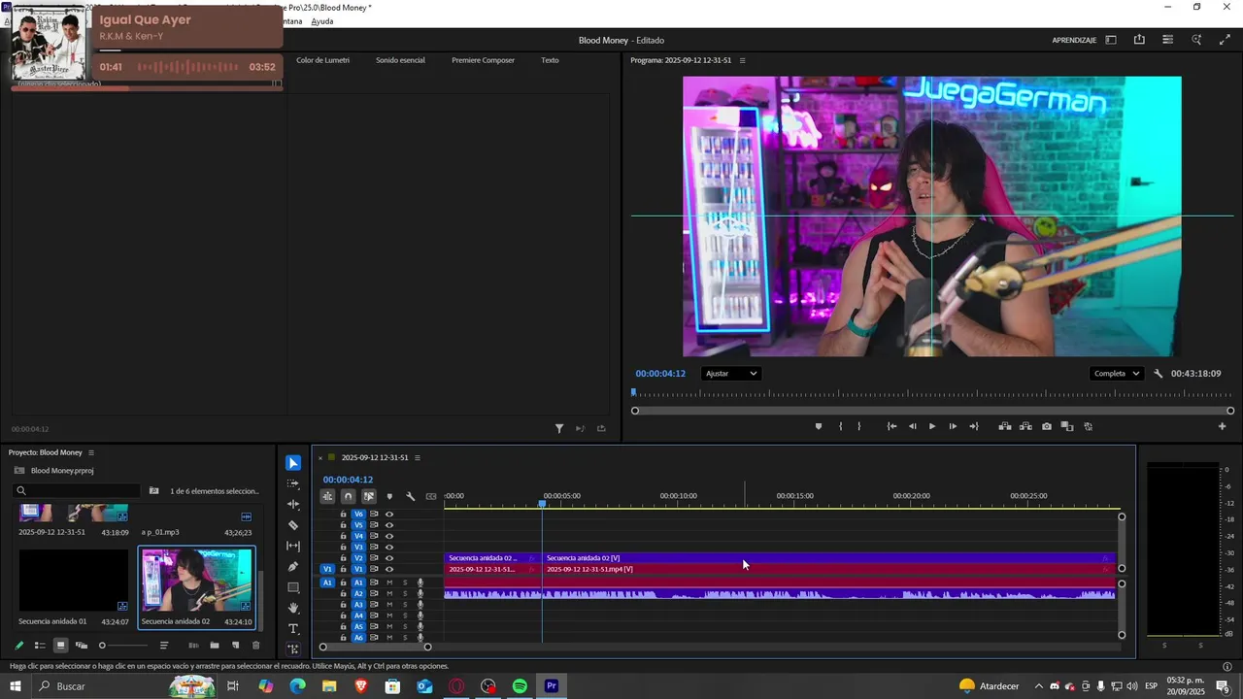Viewport: 1243px width, 699px height.
Task: Step back one frame
Action: 912,426
